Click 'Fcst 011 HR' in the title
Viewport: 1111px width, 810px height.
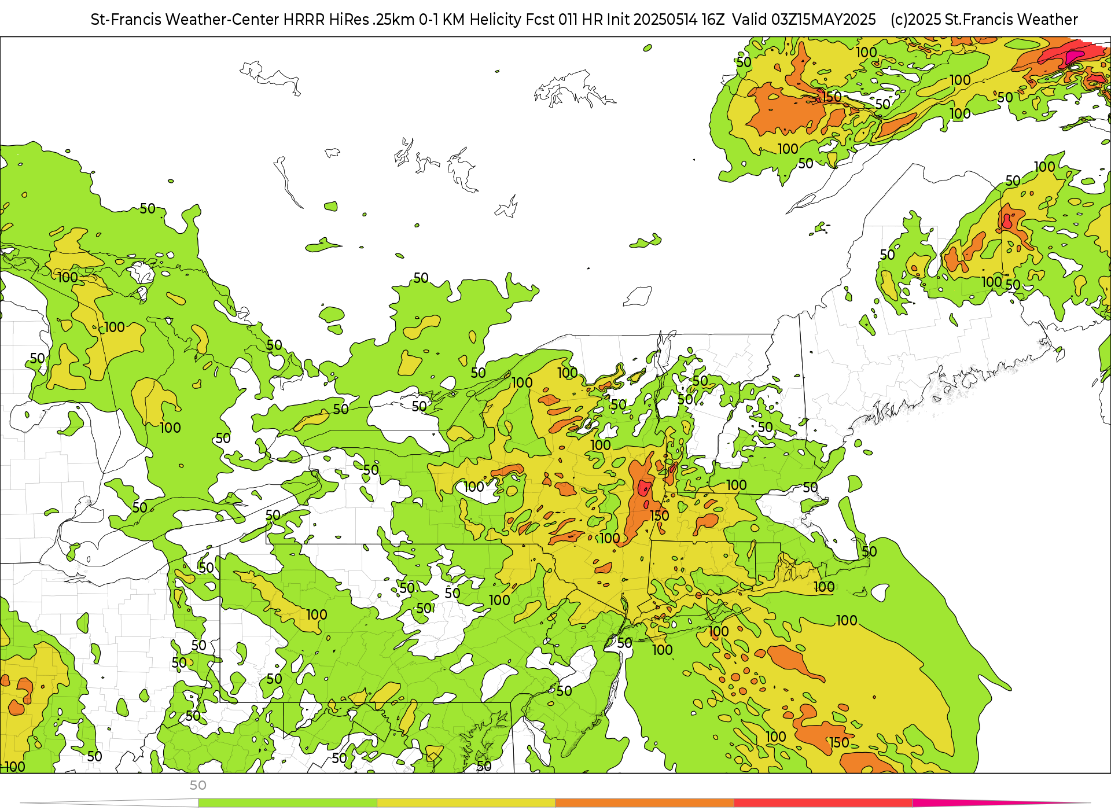[564, 20]
